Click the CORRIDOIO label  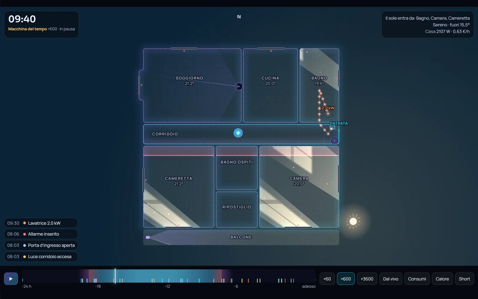click(x=165, y=134)
